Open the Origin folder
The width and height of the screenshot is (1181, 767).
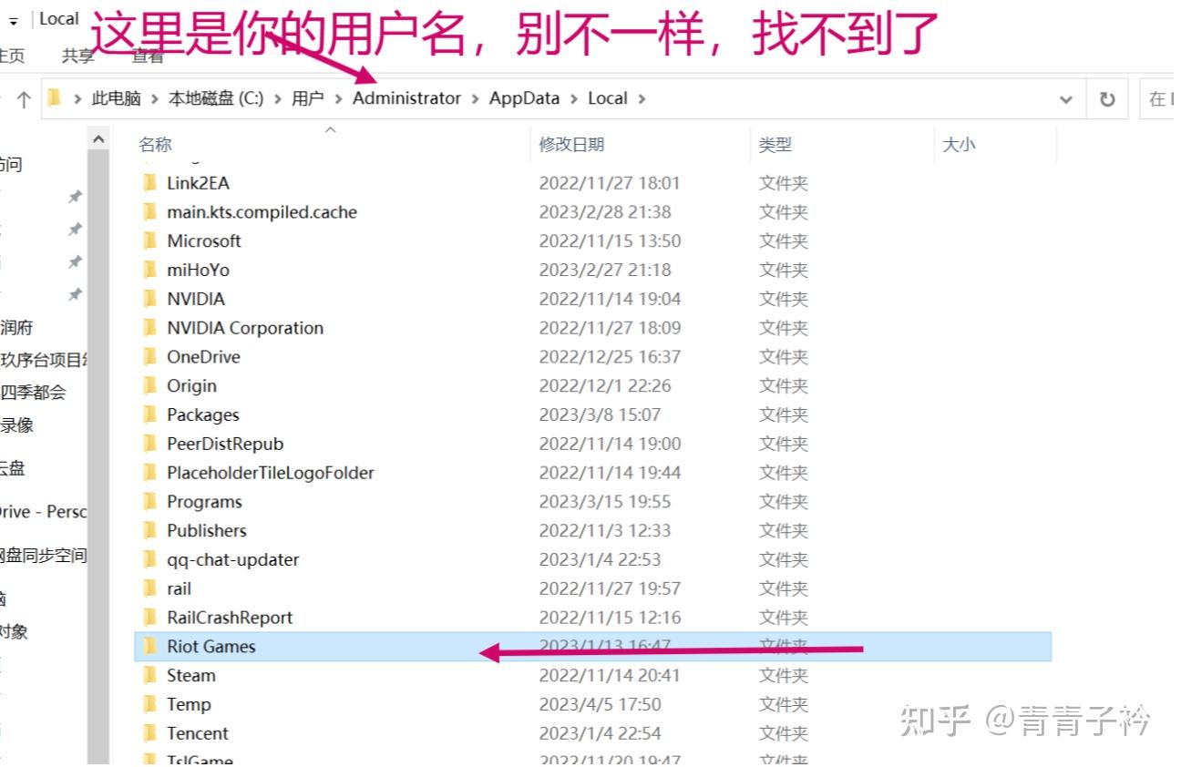pos(191,385)
